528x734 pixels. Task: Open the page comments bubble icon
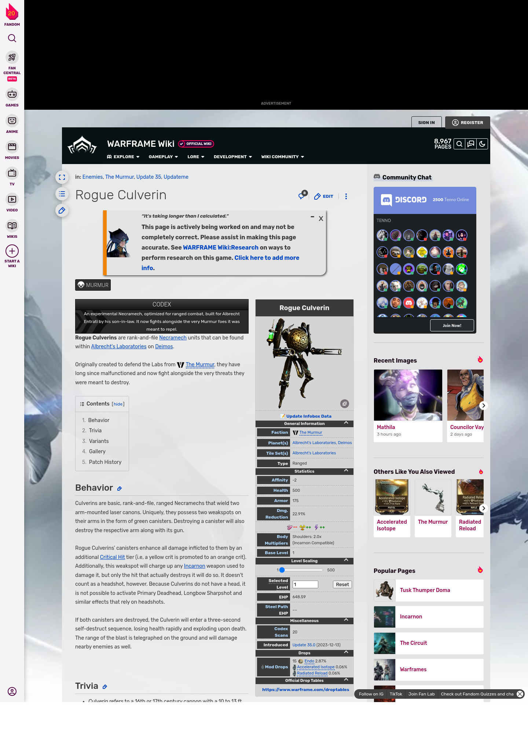pos(302,196)
